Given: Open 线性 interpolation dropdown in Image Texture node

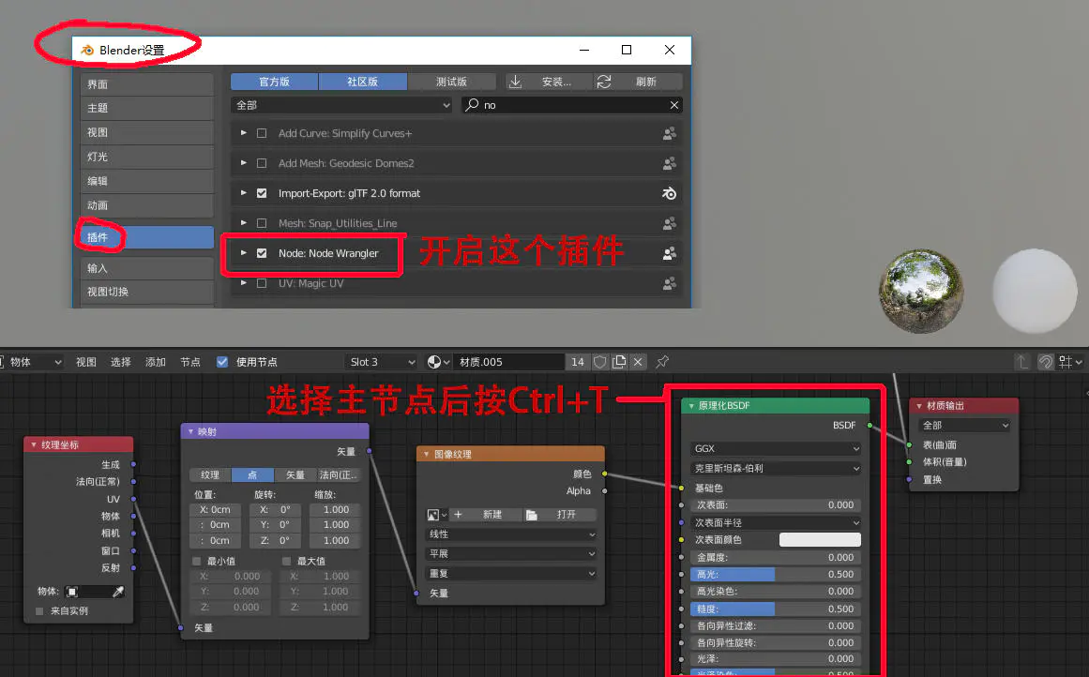Looking at the screenshot, I should coord(510,534).
